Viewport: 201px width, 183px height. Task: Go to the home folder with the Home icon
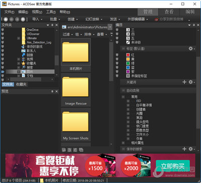[x=6, y=19]
